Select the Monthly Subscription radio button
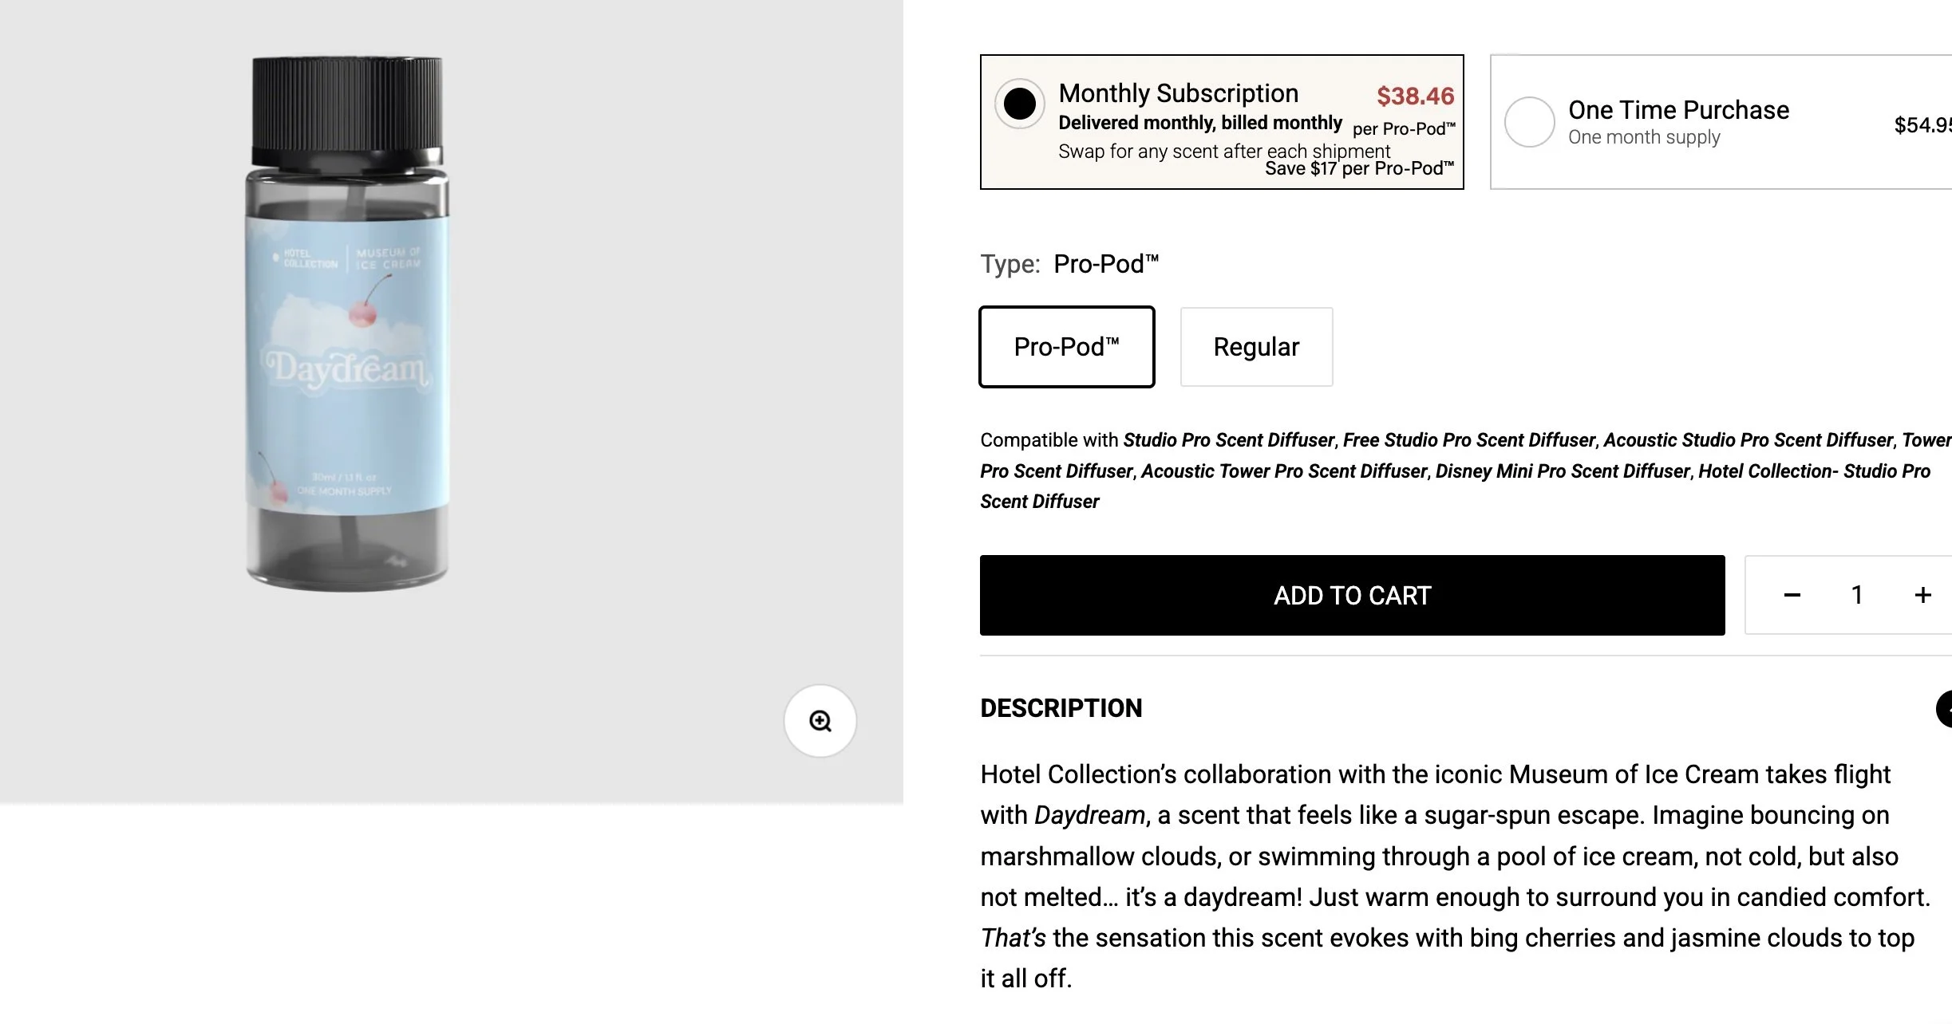Image resolution: width=1952 pixels, height=1024 pixels. pos(1019,104)
